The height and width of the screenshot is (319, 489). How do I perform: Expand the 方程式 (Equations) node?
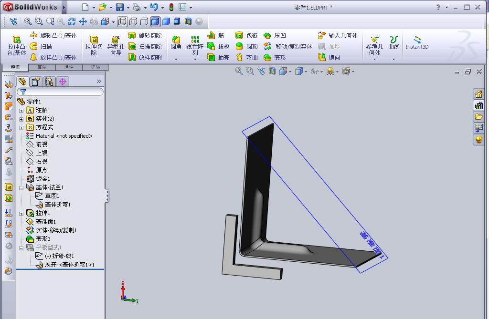click(21, 128)
